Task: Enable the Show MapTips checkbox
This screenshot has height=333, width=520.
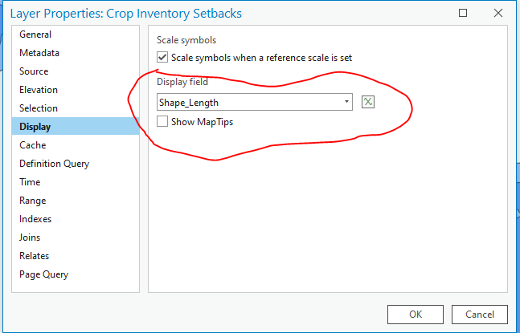Action: (163, 122)
